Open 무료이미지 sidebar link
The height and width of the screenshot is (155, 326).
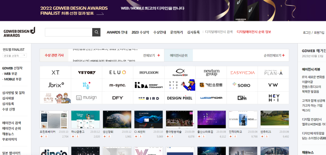[x=9, y=139]
